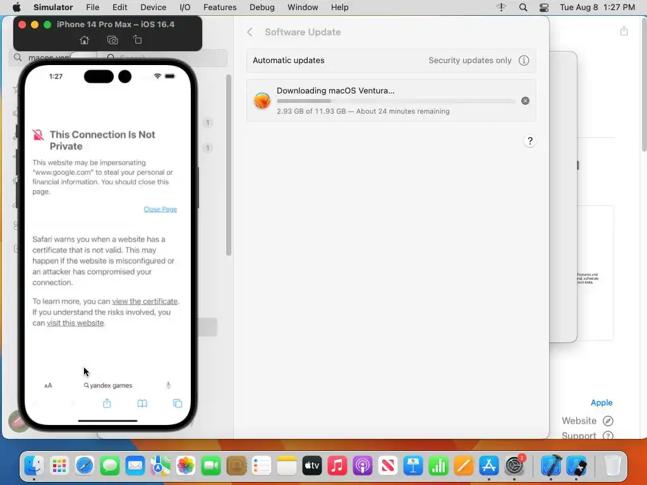
Task: Open the Window menu
Action: 303,8
